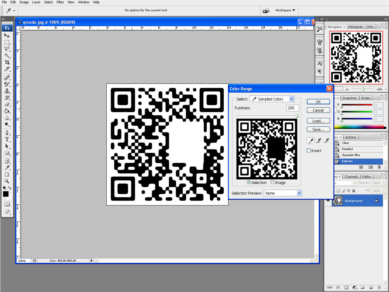Select the Image radio button

[x=272, y=182]
